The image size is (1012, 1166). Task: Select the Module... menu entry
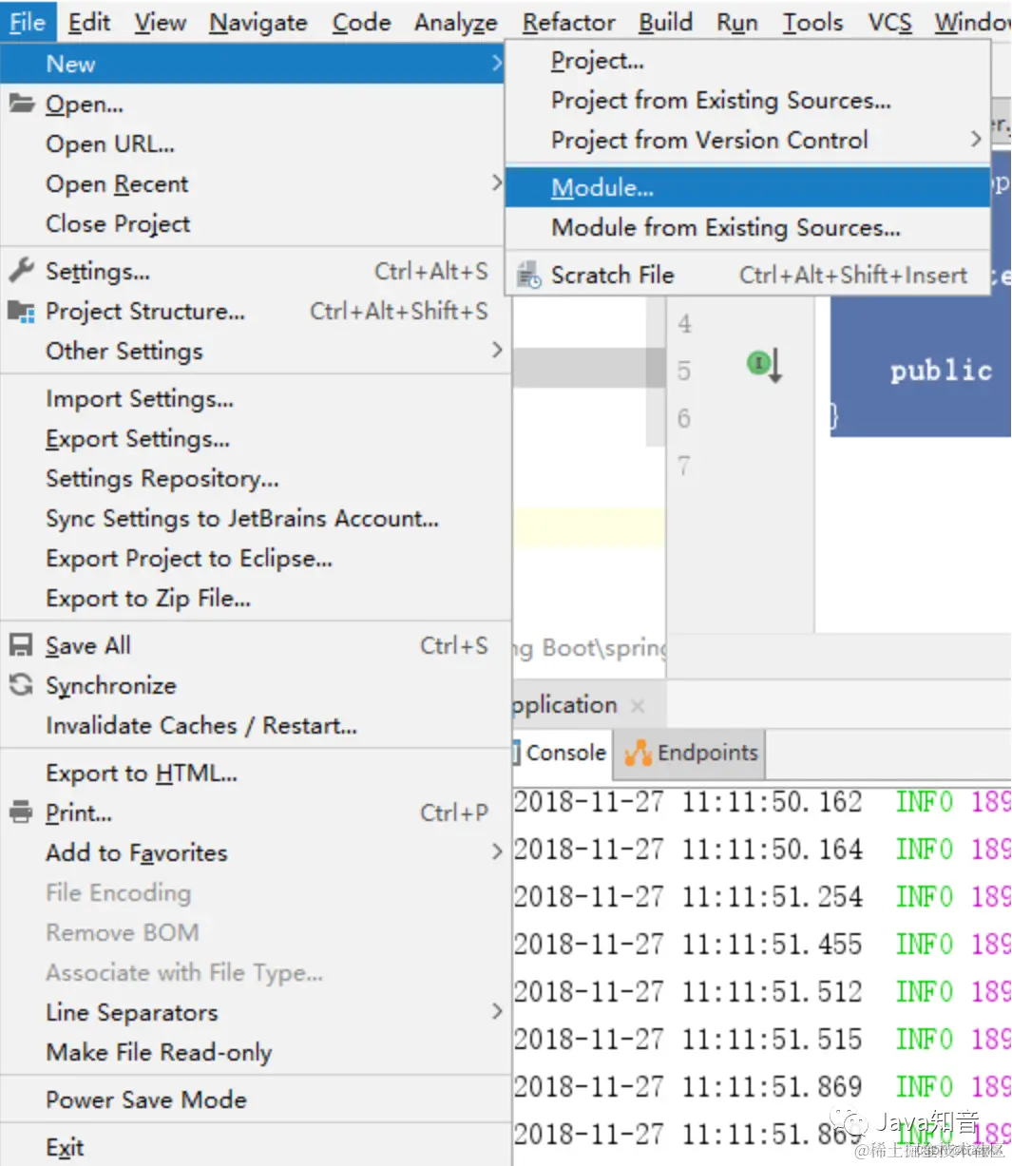pyautogui.click(x=748, y=187)
